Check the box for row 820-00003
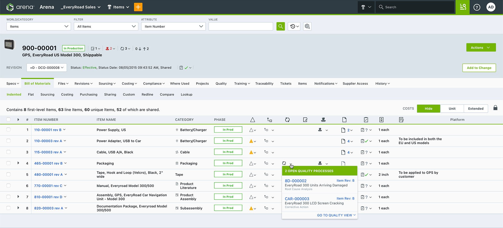Viewport: 503px width, 228px height. click(8, 208)
